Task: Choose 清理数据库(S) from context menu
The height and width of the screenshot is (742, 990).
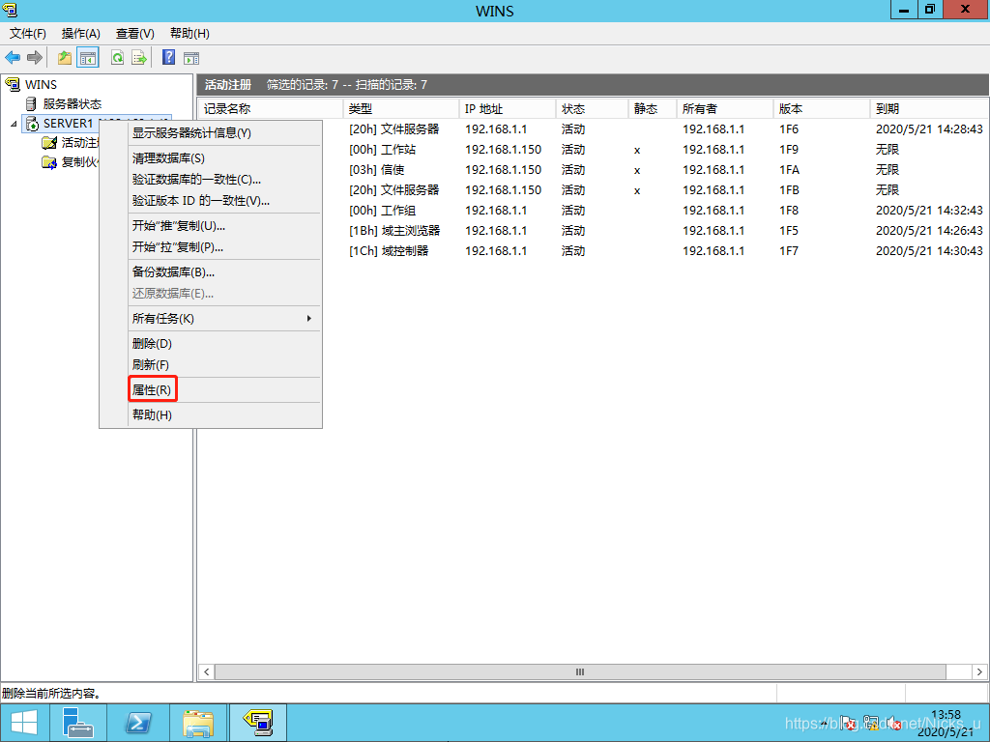Action: click(x=224, y=158)
